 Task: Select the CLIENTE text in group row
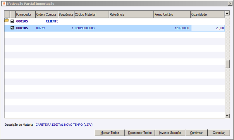click(x=52, y=21)
